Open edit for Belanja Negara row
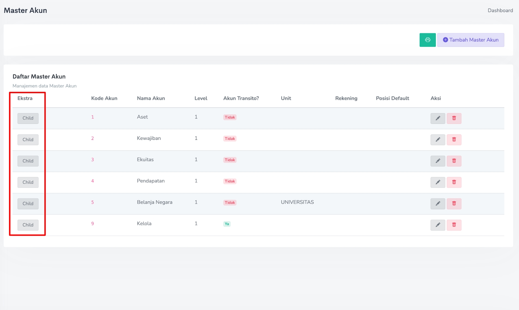 point(438,204)
